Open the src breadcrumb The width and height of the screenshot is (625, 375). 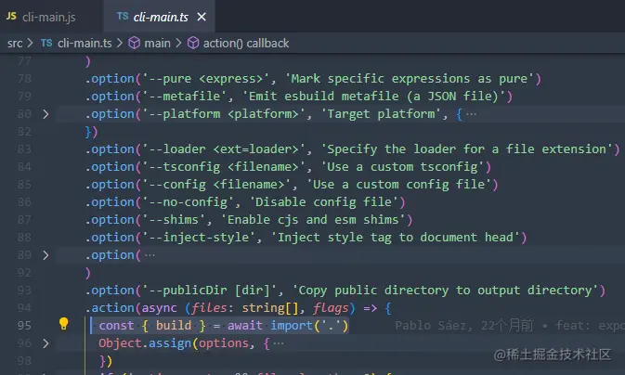15,43
